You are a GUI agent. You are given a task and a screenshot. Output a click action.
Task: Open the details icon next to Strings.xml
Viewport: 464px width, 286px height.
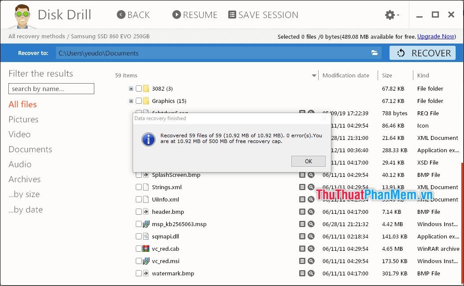click(302, 187)
